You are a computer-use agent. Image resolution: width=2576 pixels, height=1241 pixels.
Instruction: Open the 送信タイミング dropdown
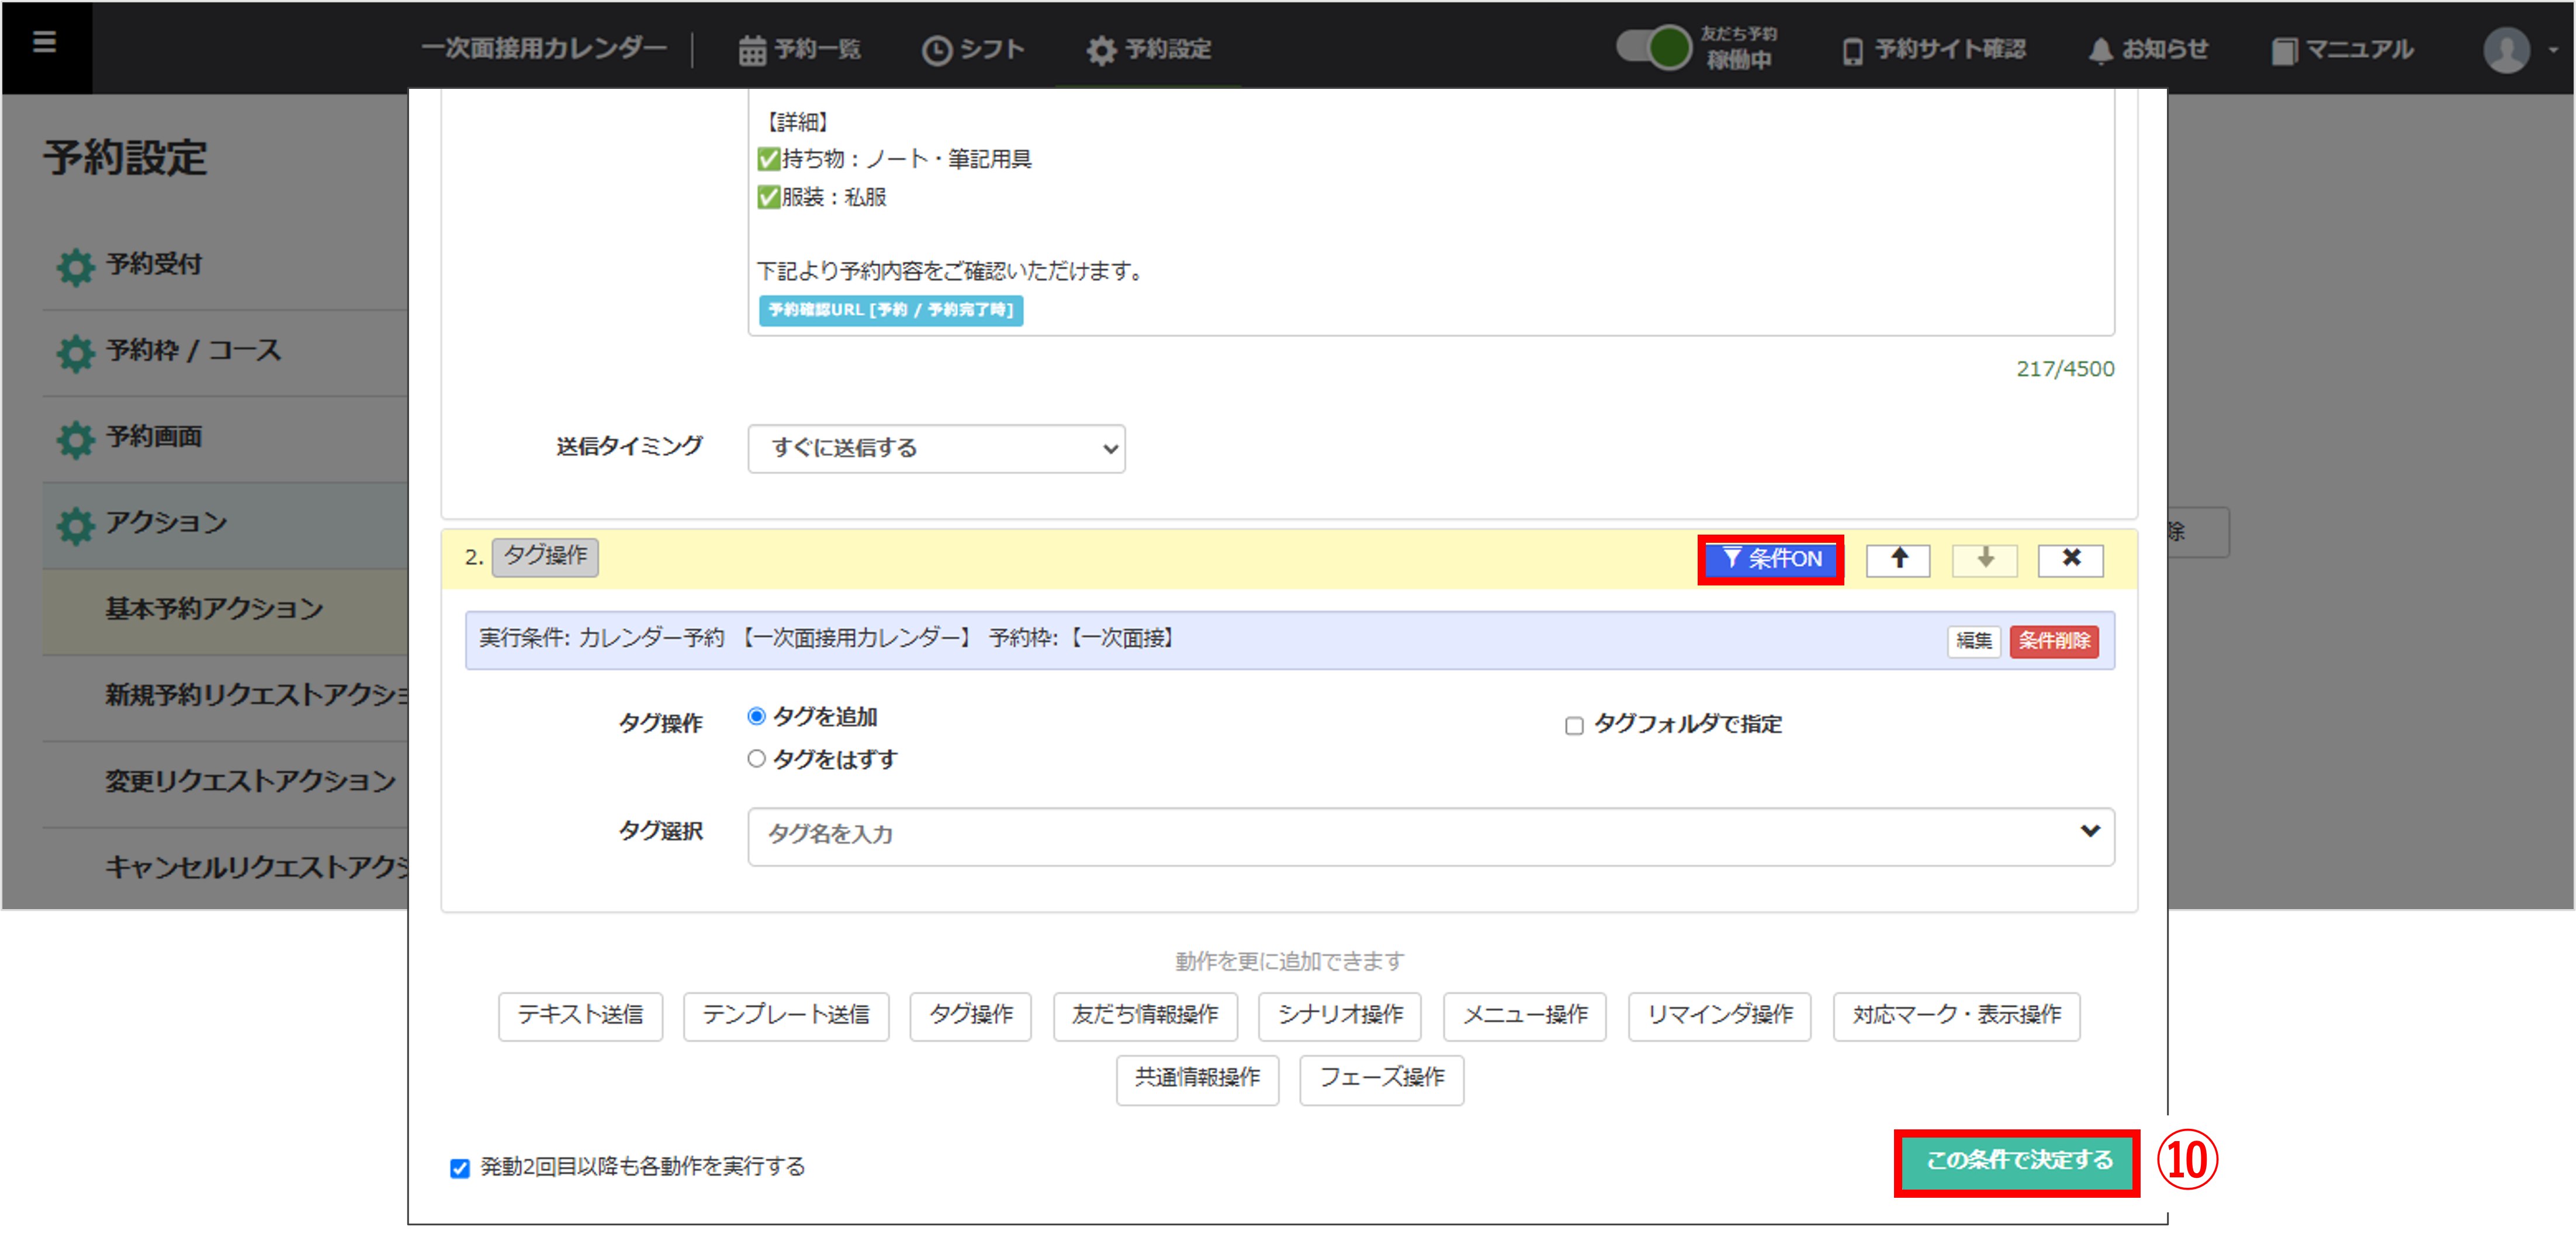tap(936, 448)
